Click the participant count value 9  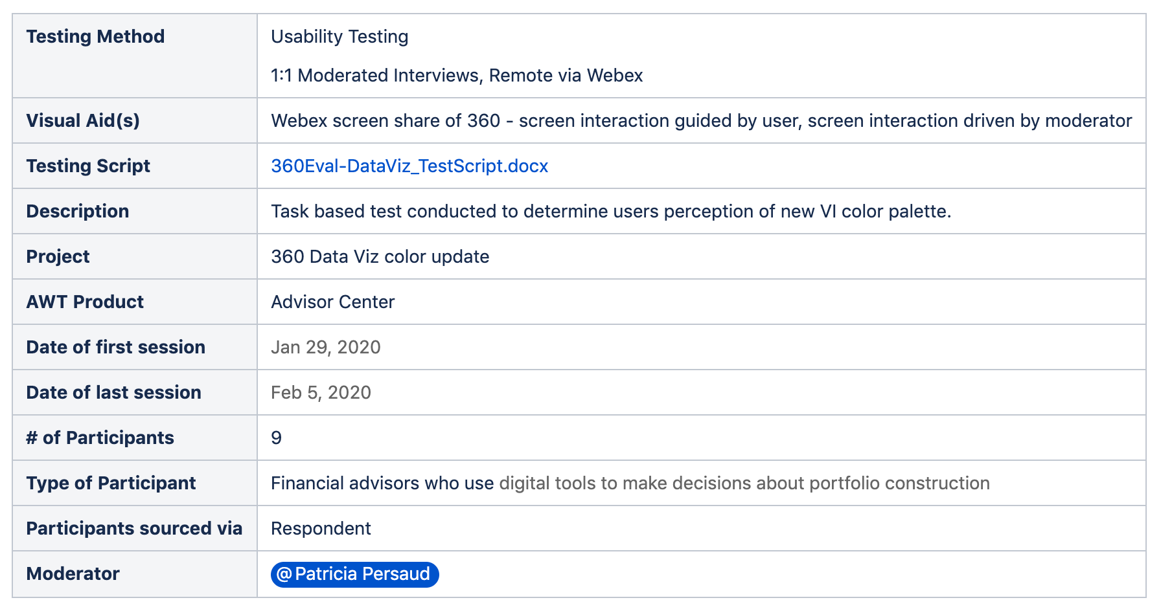pos(277,438)
